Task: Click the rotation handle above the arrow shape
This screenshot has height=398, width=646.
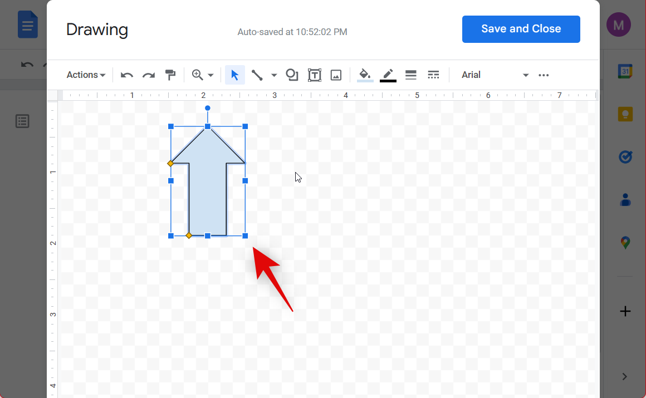Action: pyautogui.click(x=208, y=108)
